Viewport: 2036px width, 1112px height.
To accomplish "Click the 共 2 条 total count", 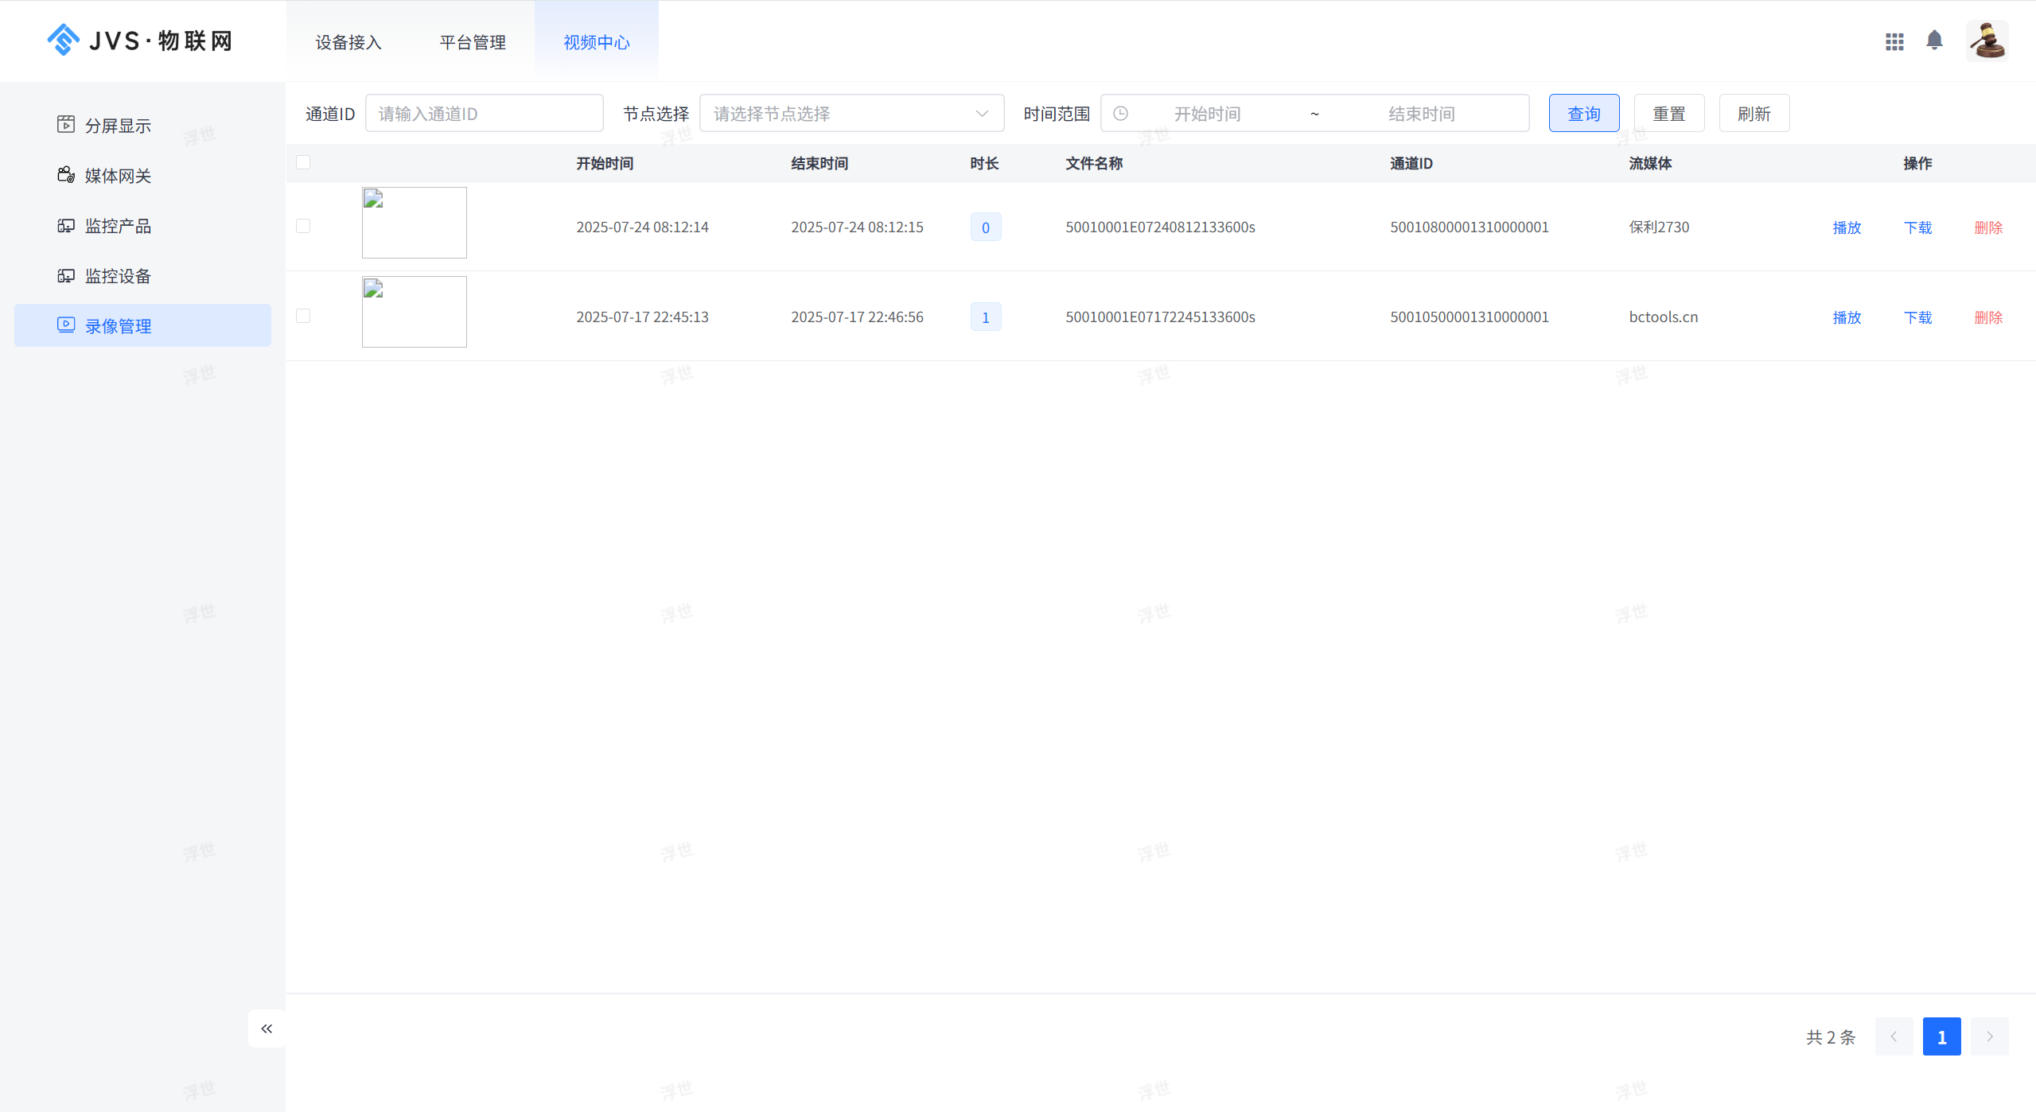I will point(1831,1037).
